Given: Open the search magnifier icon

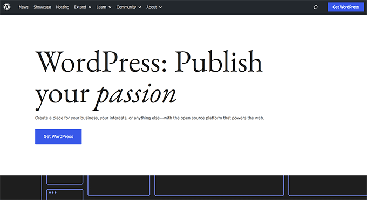Looking at the screenshot, I should (316, 7).
